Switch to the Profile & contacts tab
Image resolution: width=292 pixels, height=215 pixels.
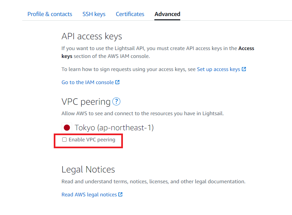click(x=50, y=14)
